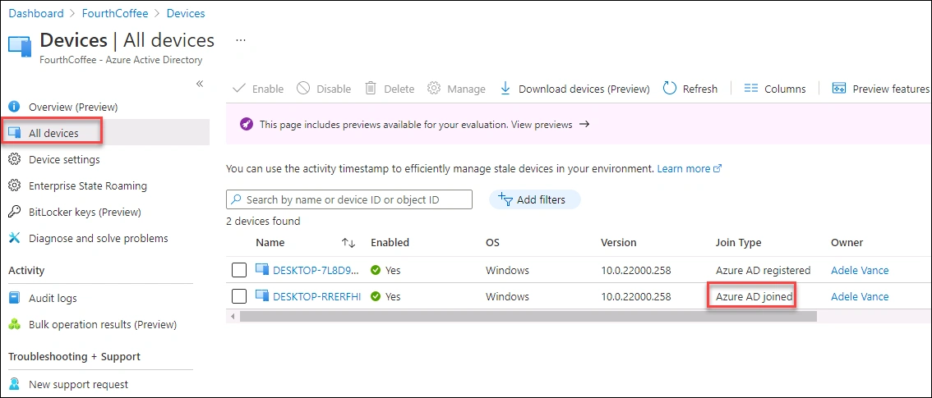Image resolution: width=932 pixels, height=398 pixels.
Task: Click the Device settings gear icon
Action: click(x=15, y=159)
